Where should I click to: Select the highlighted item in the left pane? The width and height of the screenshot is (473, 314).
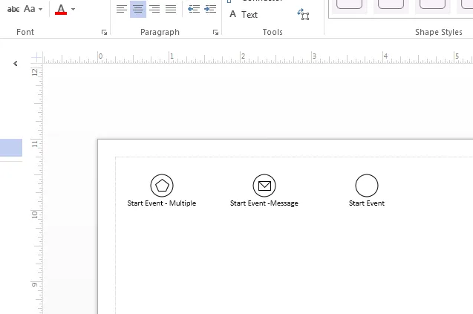[x=11, y=148]
